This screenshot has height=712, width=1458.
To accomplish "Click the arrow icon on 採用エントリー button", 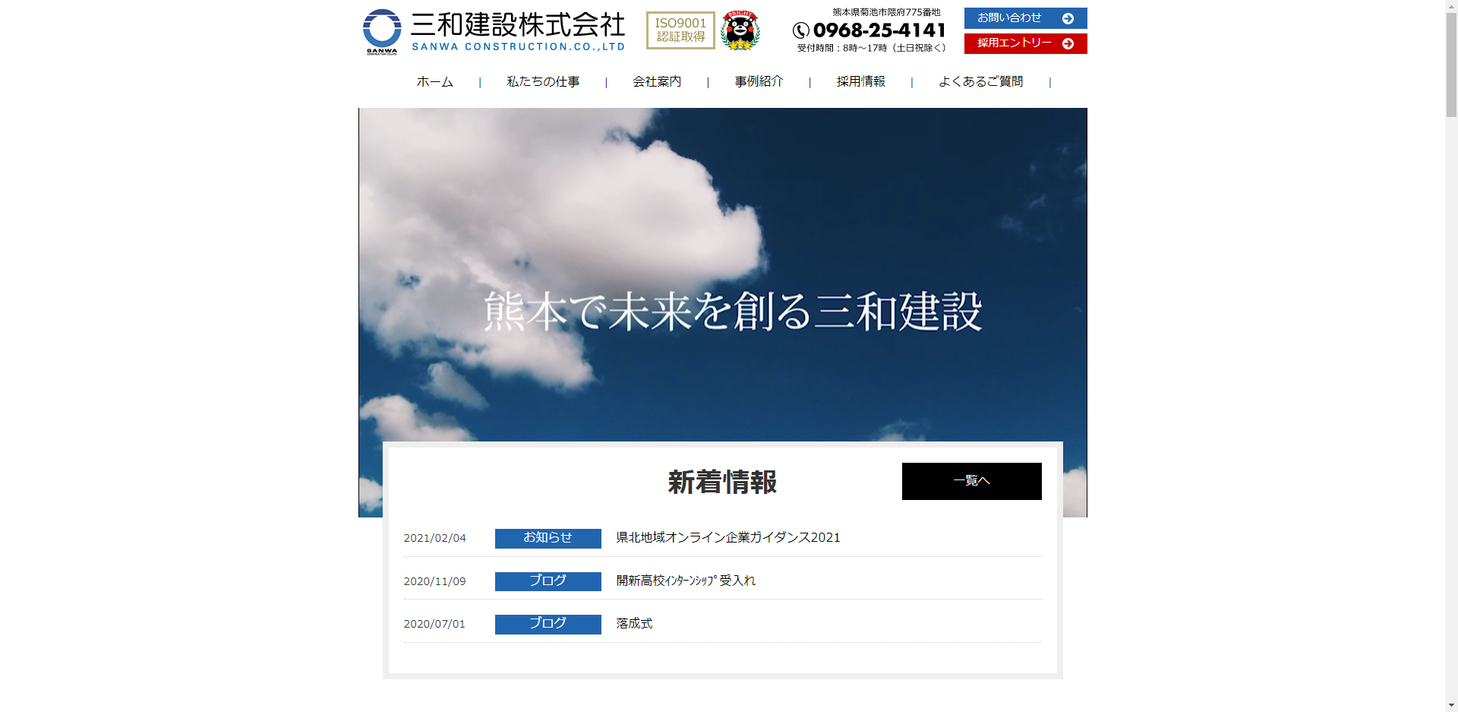I will point(1069,43).
